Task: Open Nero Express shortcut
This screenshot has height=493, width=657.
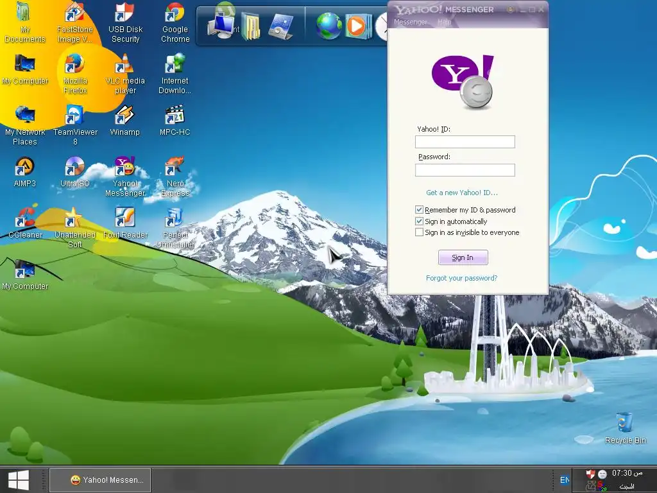Action: point(175,177)
